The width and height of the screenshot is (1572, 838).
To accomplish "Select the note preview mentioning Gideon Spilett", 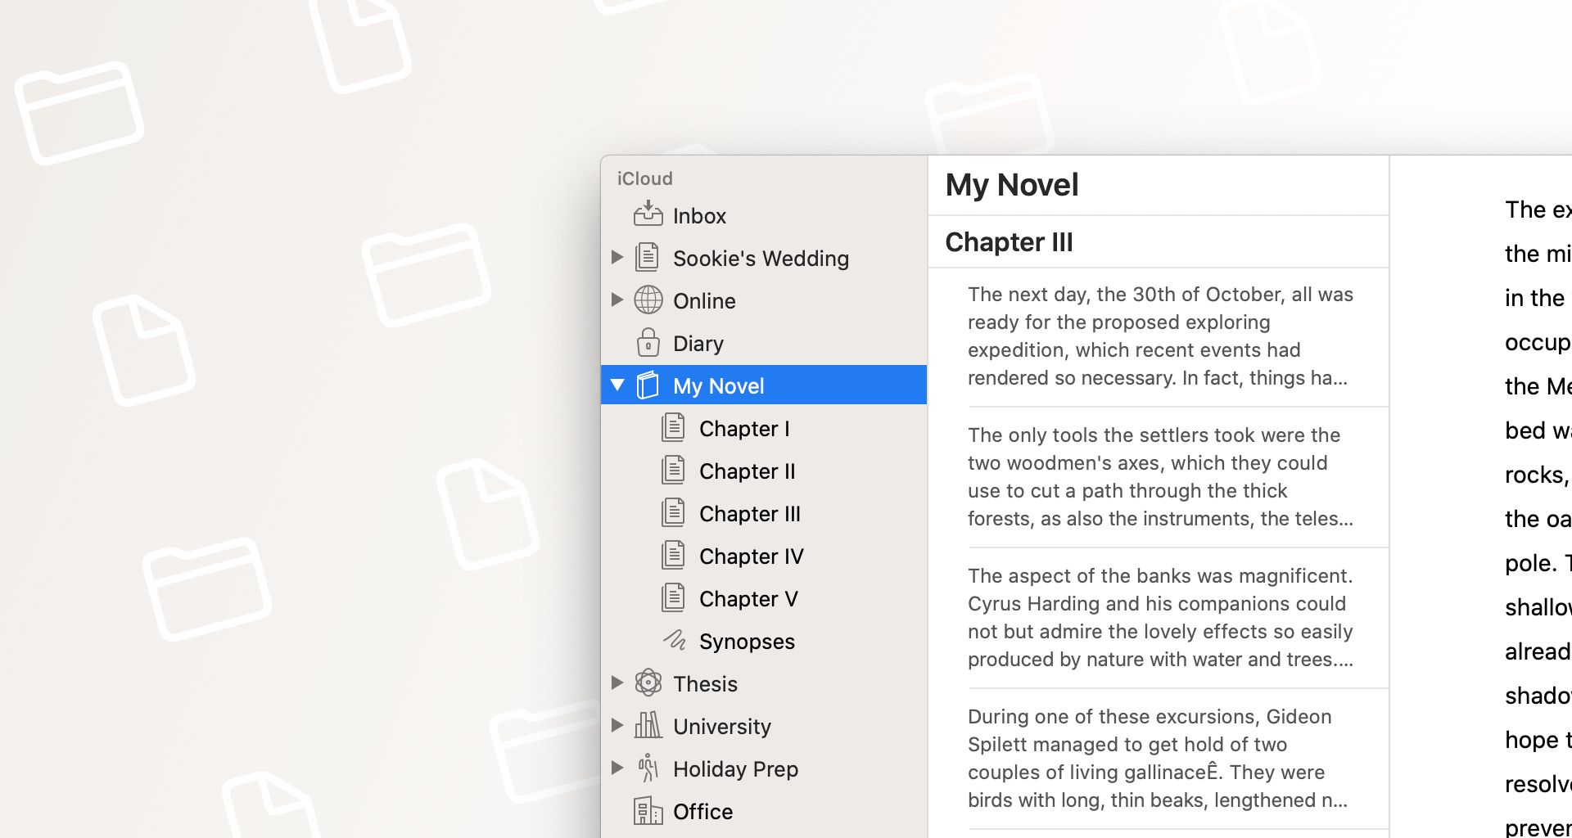I will click(1157, 758).
